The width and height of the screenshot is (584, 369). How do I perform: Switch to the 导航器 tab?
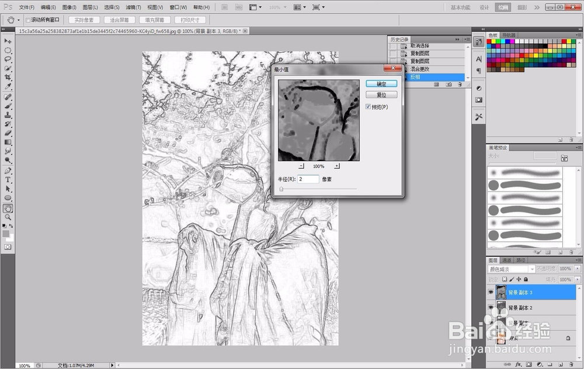tap(509, 35)
